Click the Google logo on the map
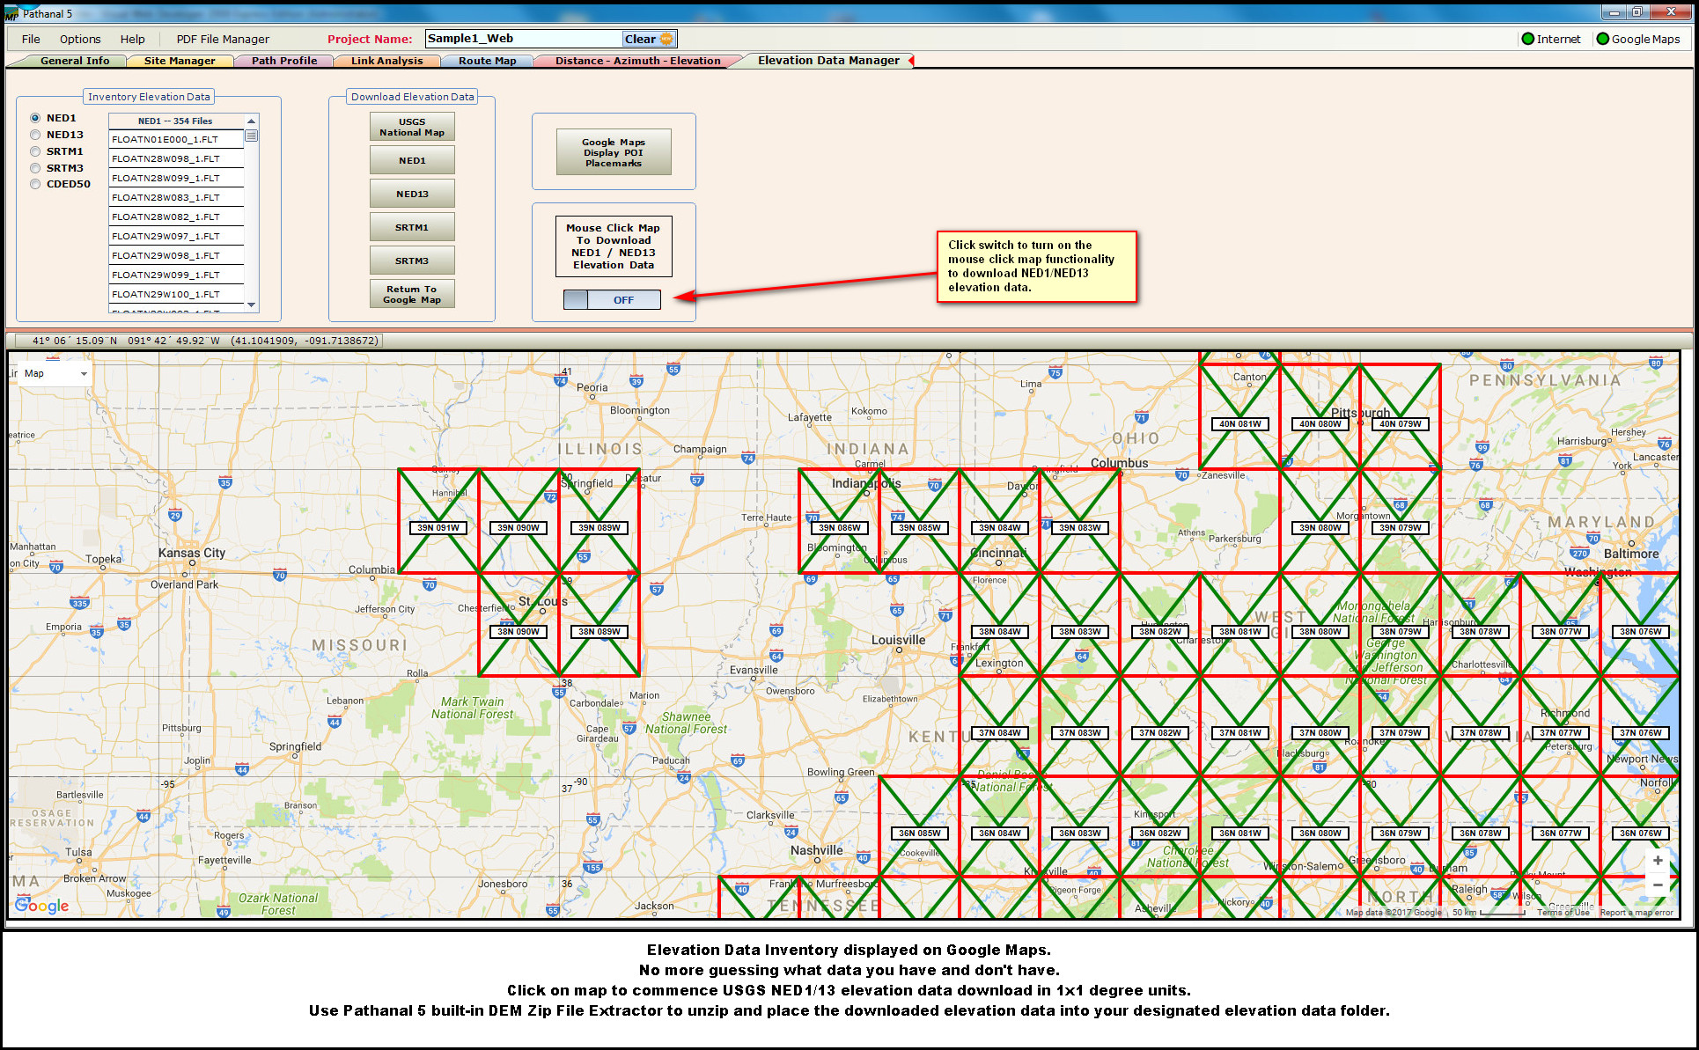 (x=41, y=905)
